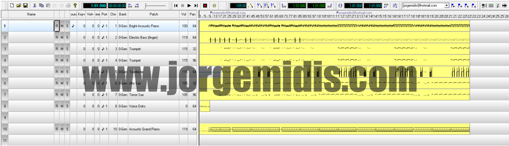Screen dimensions: 509x146
Task: Click the Cut scissors icon
Action: pos(35,6)
